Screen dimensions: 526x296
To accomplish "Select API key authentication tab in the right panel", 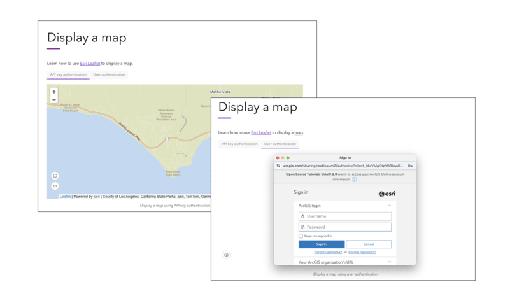I will coord(239,144).
